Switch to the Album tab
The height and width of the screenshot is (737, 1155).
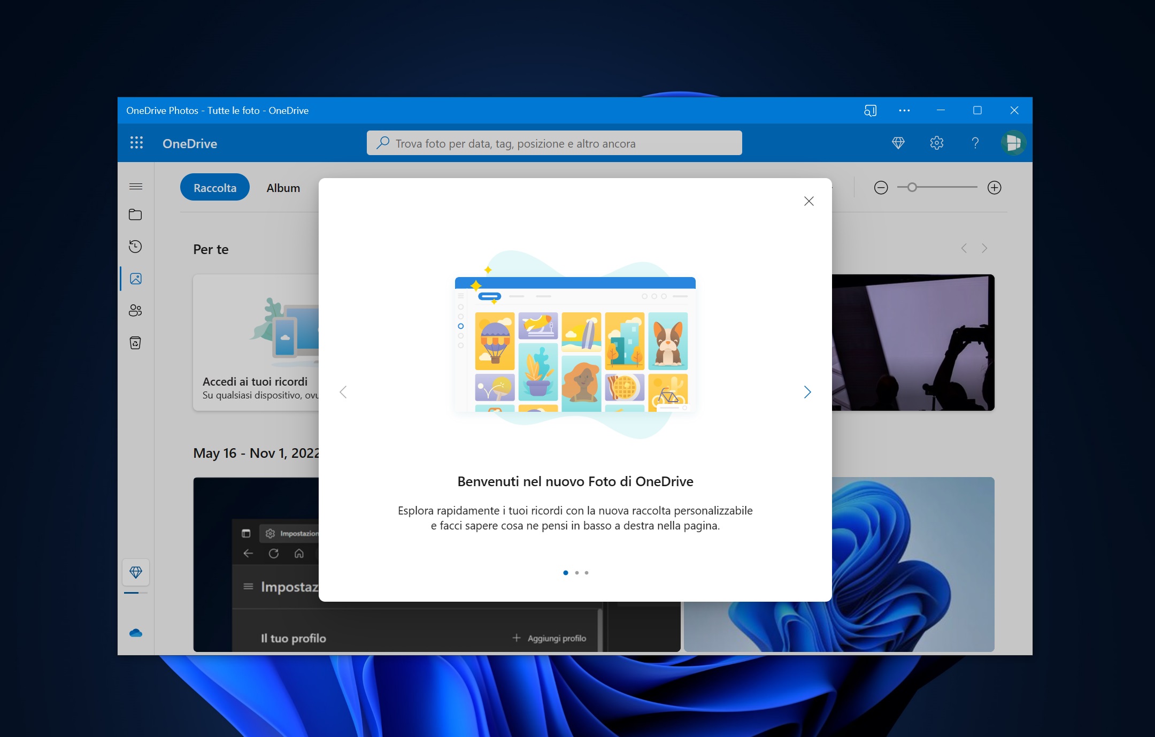click(x=283, y=188)
